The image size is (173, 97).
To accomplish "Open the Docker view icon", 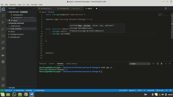I will 3,55.
